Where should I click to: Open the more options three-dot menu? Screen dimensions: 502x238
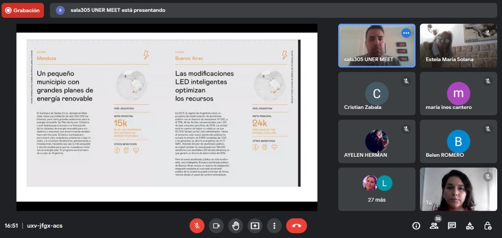point(274,226)
